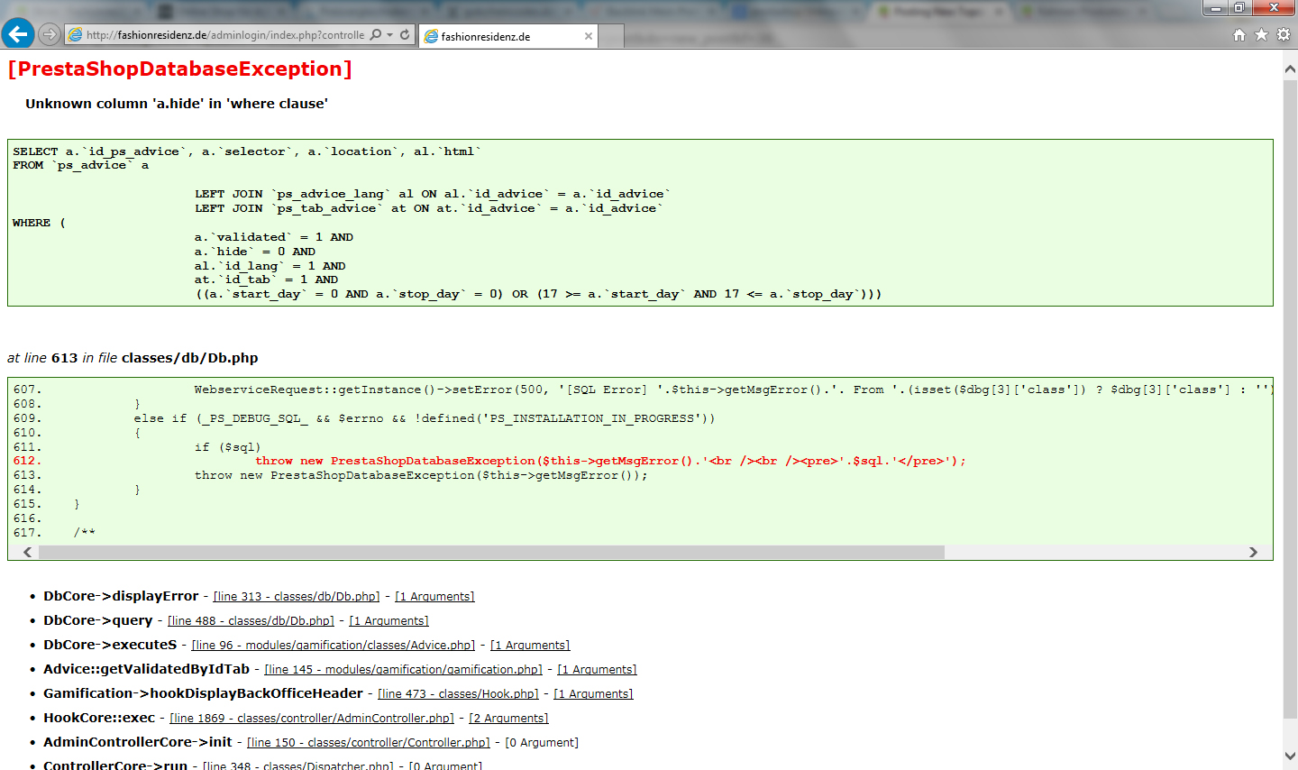Open link 'line 145 - modules/gamification/gamification.php'
1298x770 pixels.
click(x=404, y=670)
